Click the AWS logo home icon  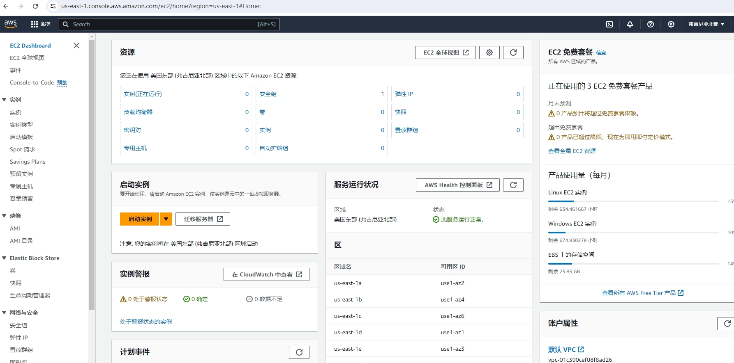pyautogui.click(x=11, y=24)
